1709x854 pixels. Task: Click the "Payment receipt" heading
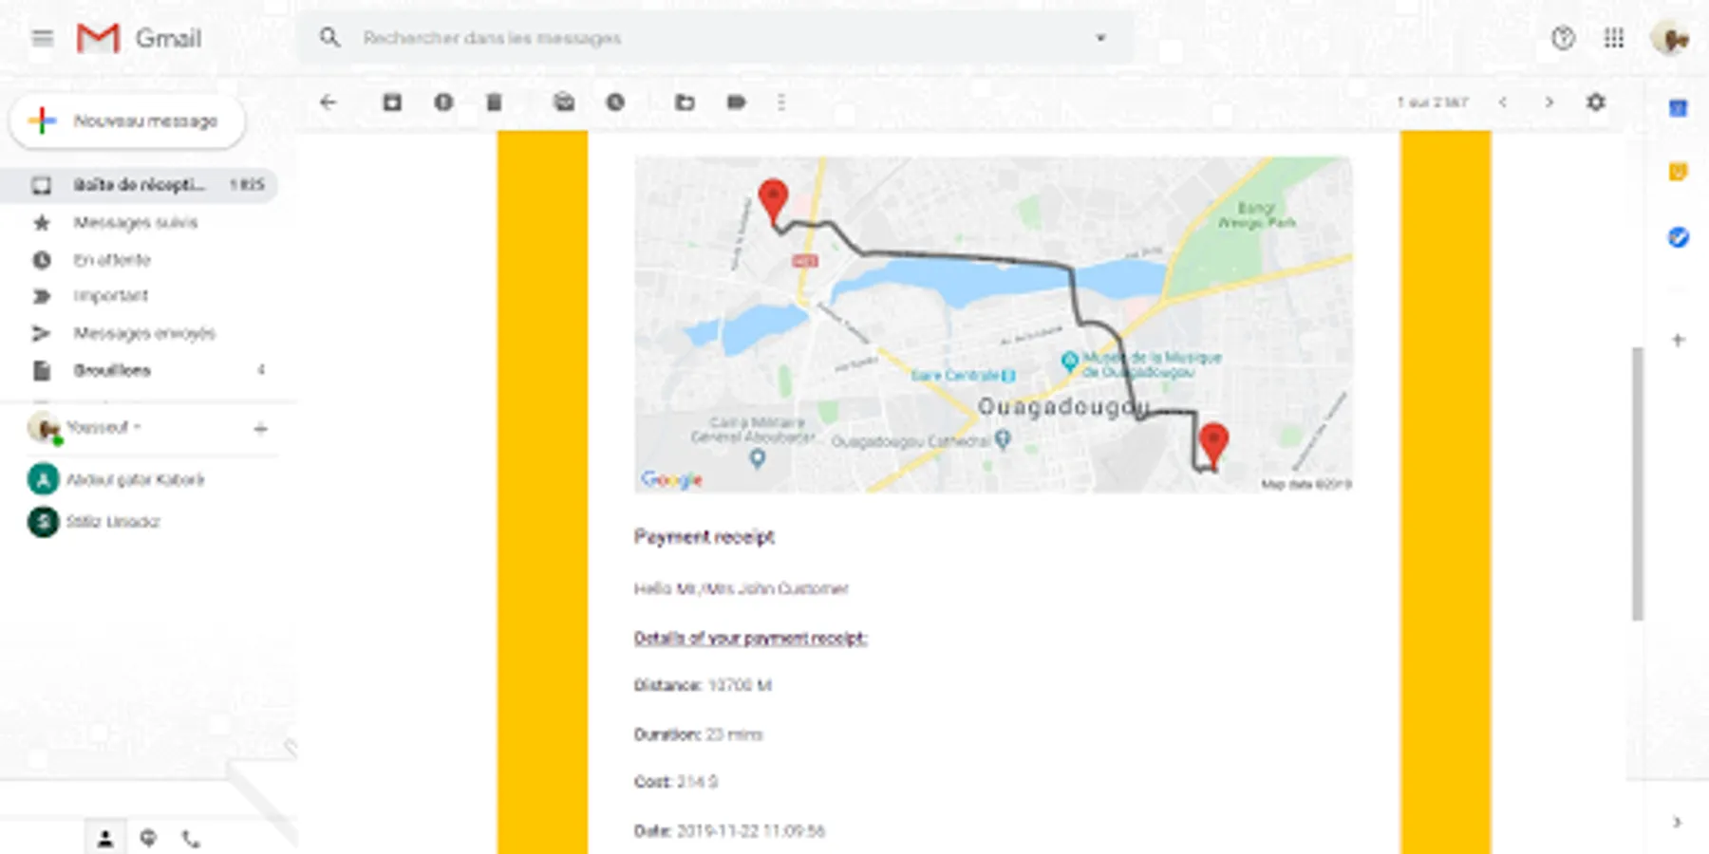click(x=704, y=537)
